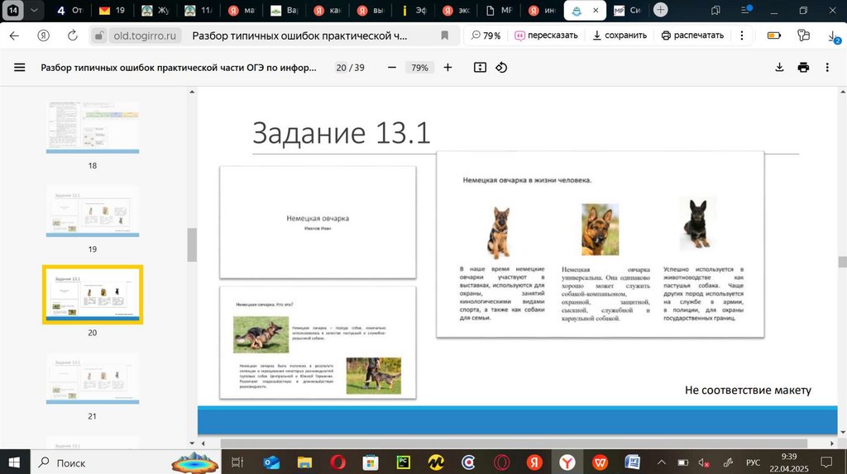The image size is (847, 474).
Task: Go back to previous page
Action: click(x=14, y=36)
